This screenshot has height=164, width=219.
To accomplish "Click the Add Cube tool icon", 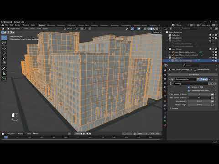I will [4, 79].
